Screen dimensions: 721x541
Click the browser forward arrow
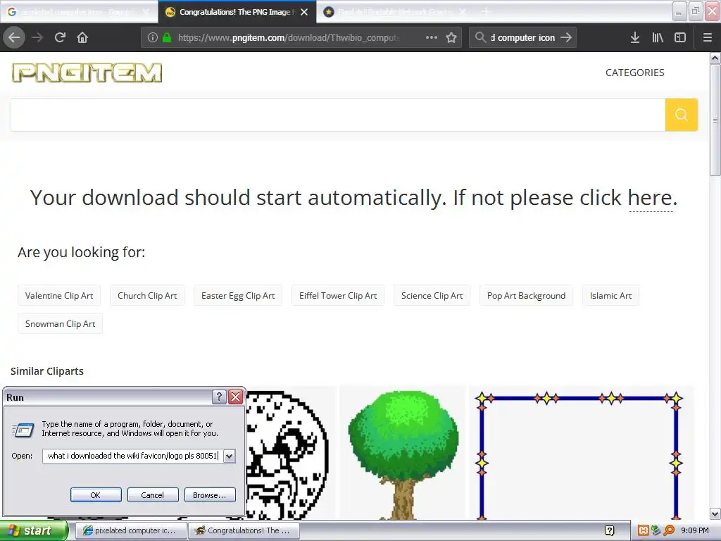(37, 38)
